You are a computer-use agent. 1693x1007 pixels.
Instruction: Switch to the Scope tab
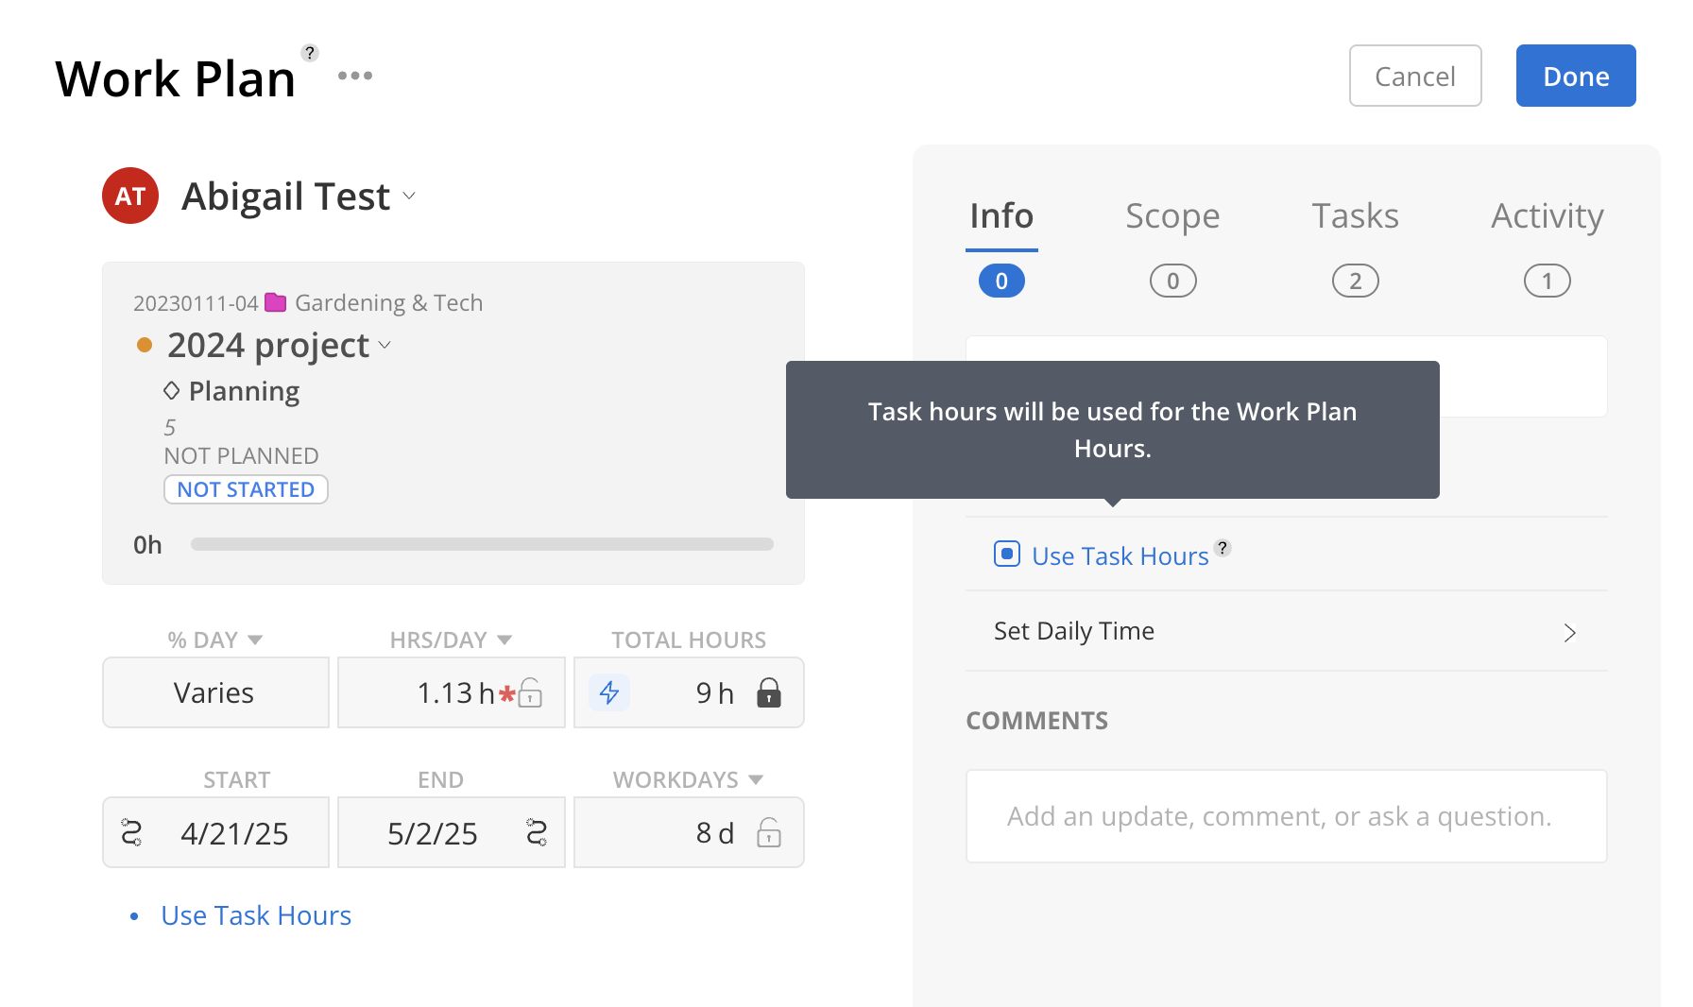(x=1172, y=216)
